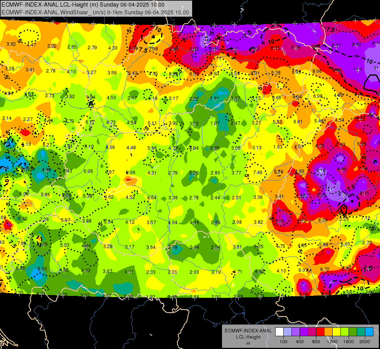Click the wind shear value 1.63

[x=278, y=147]
